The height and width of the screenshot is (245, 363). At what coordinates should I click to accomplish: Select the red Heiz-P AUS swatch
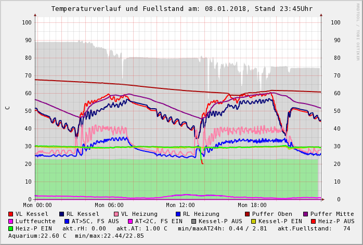(x=313, y=221)
